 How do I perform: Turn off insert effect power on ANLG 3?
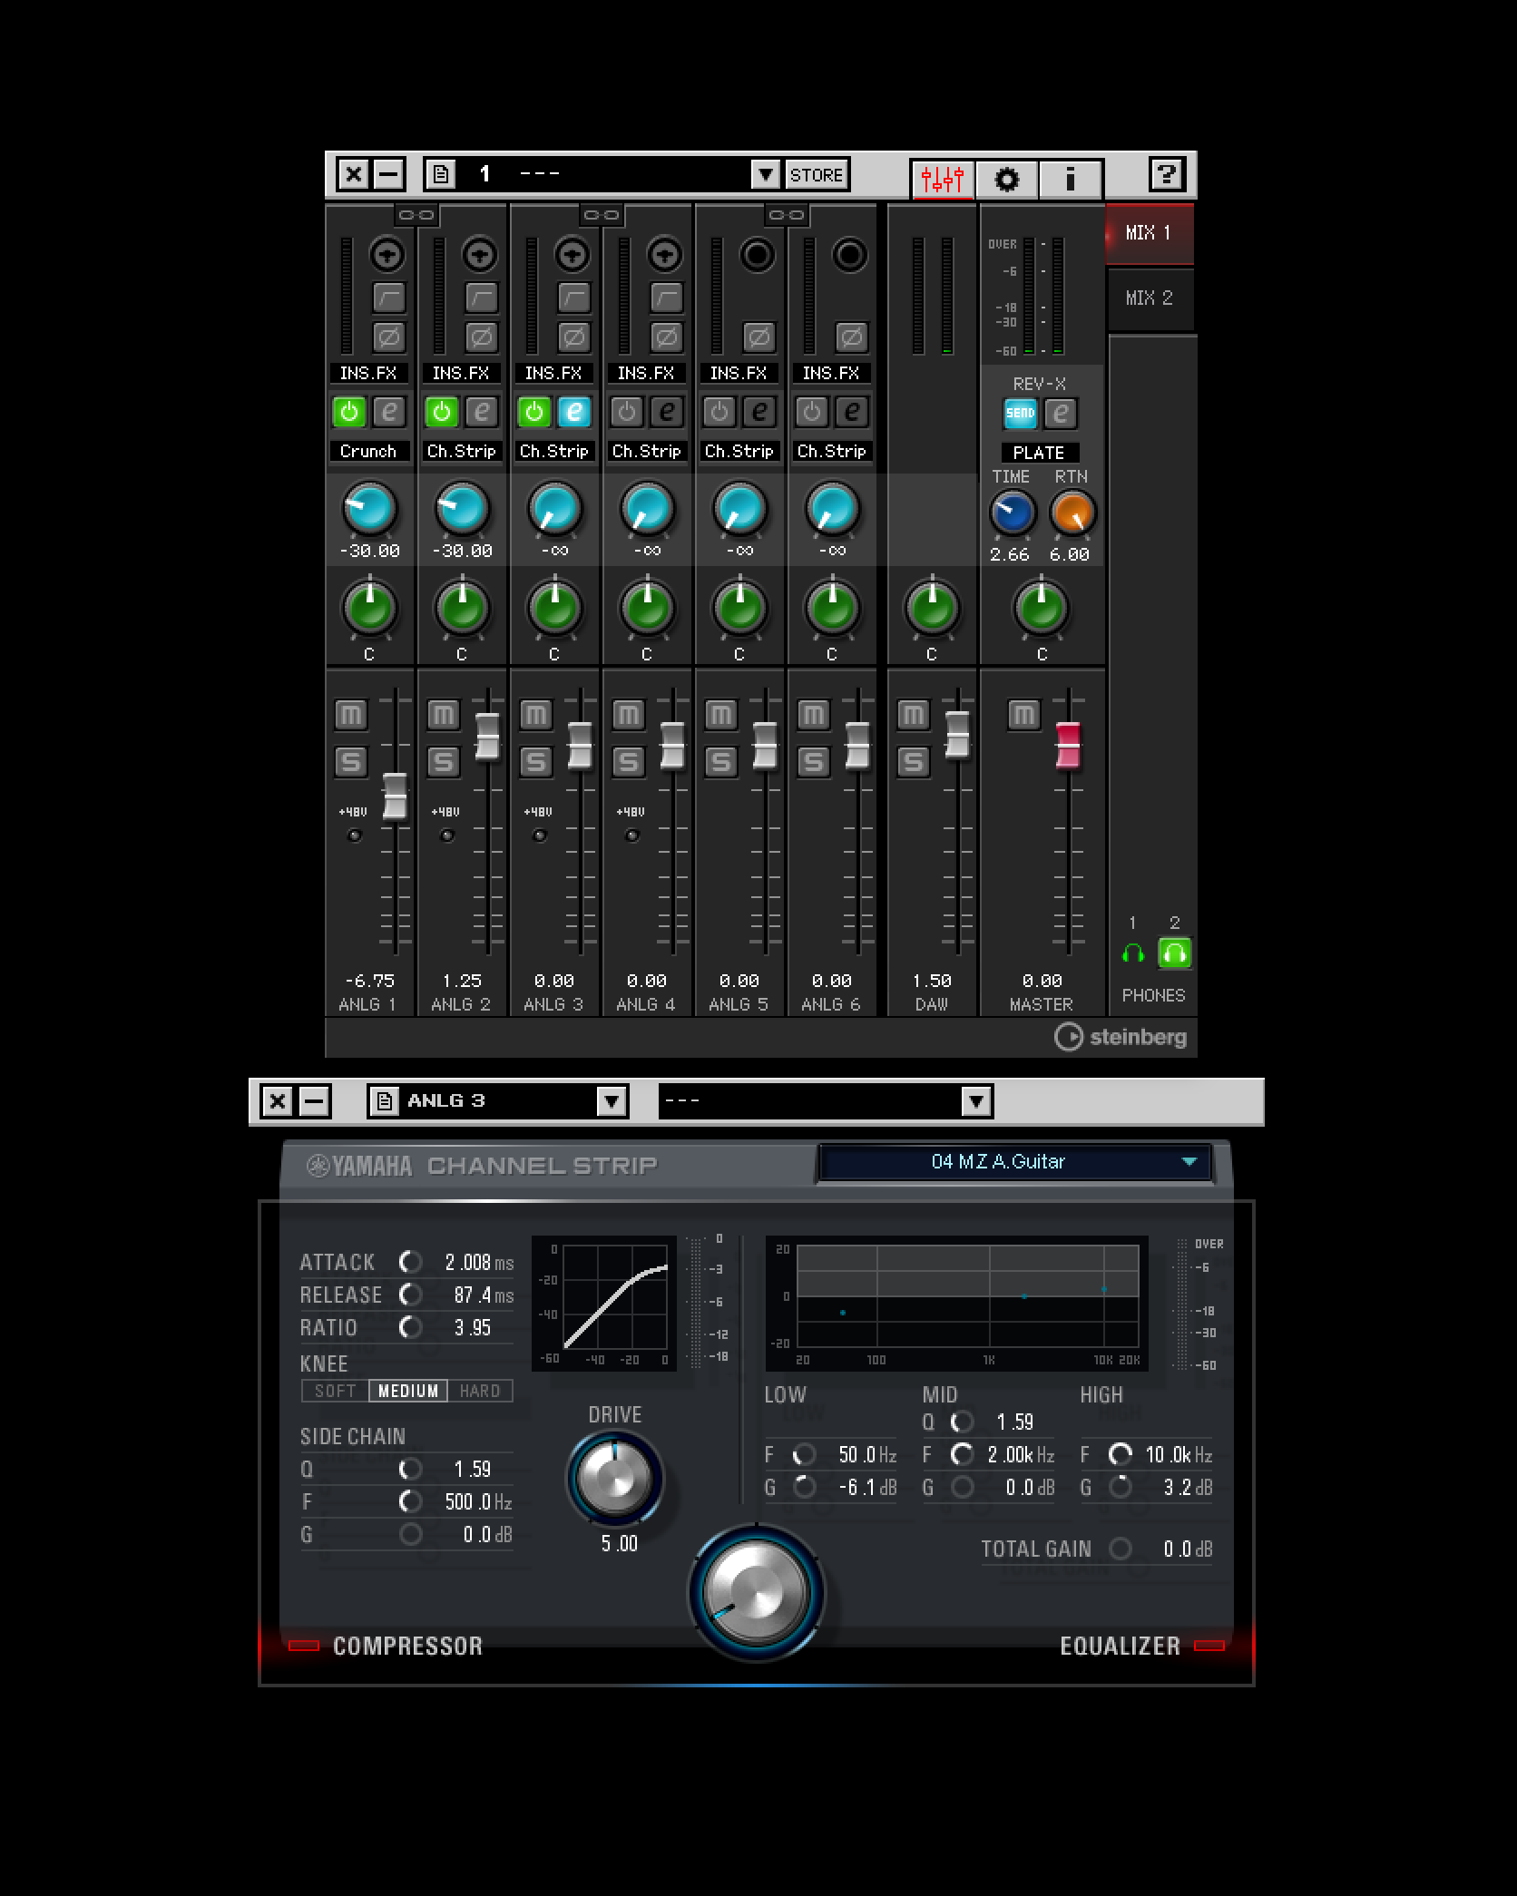[x=534, y=412]
